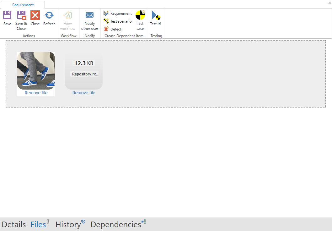Image resolution: width=332 pixels, height=231 pixels.
Task: Refresh the requirement
Action: coord(49,15)
